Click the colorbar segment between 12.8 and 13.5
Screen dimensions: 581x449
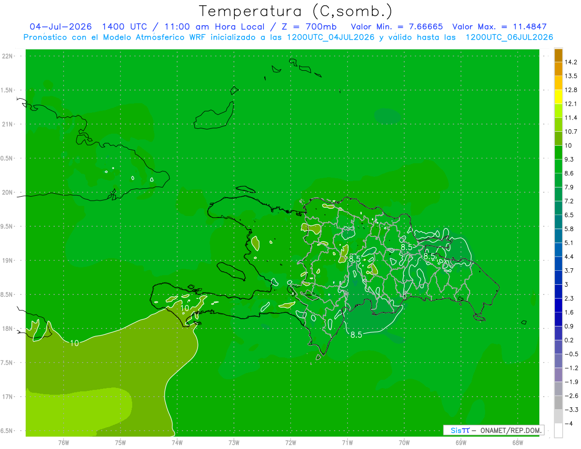(x=558, y=82)
